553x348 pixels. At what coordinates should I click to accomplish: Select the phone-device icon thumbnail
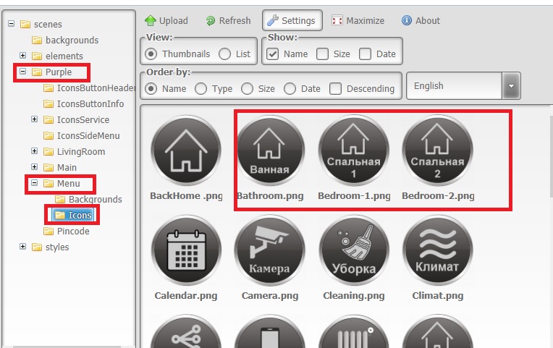pos(270,331)
